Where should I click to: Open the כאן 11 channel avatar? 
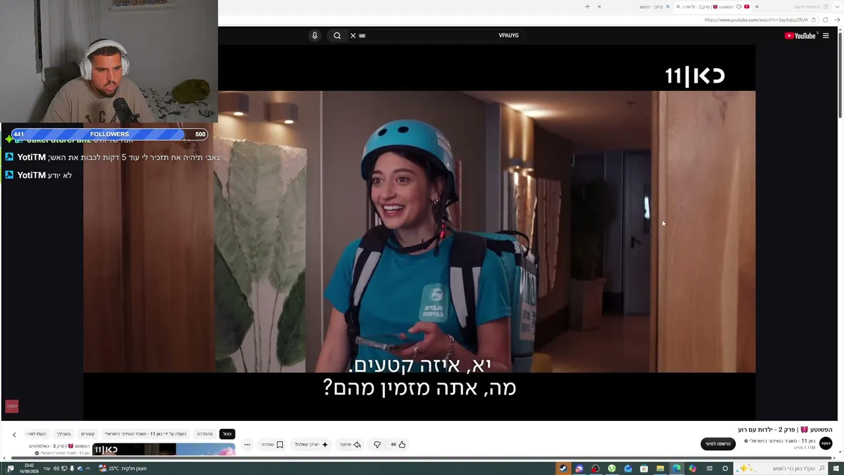pos(826,443)
